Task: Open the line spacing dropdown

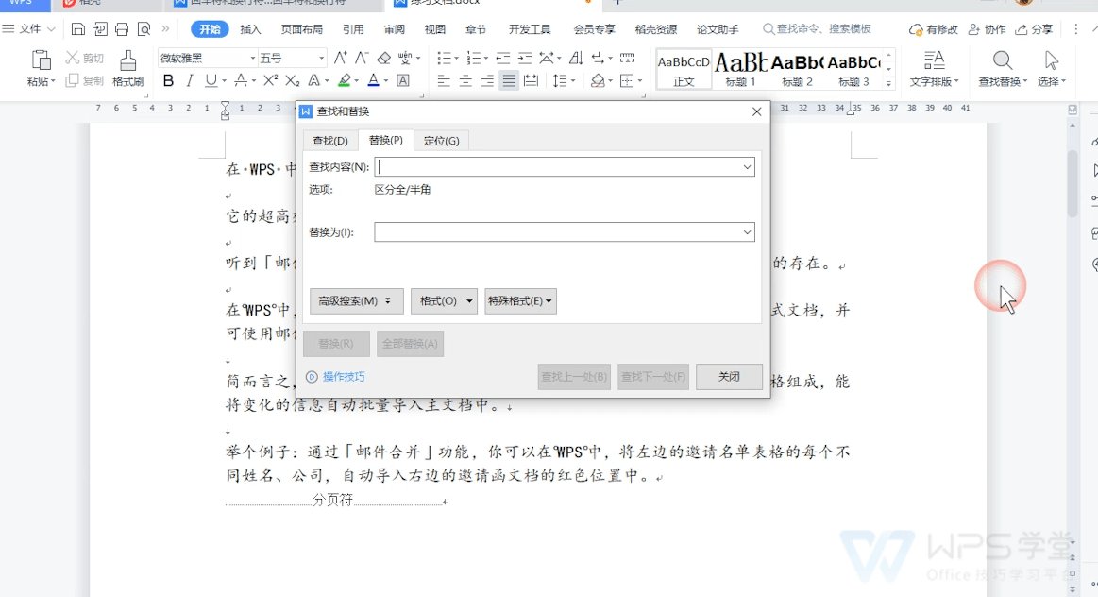Action: pyautogui.click(x=573, y=80)
